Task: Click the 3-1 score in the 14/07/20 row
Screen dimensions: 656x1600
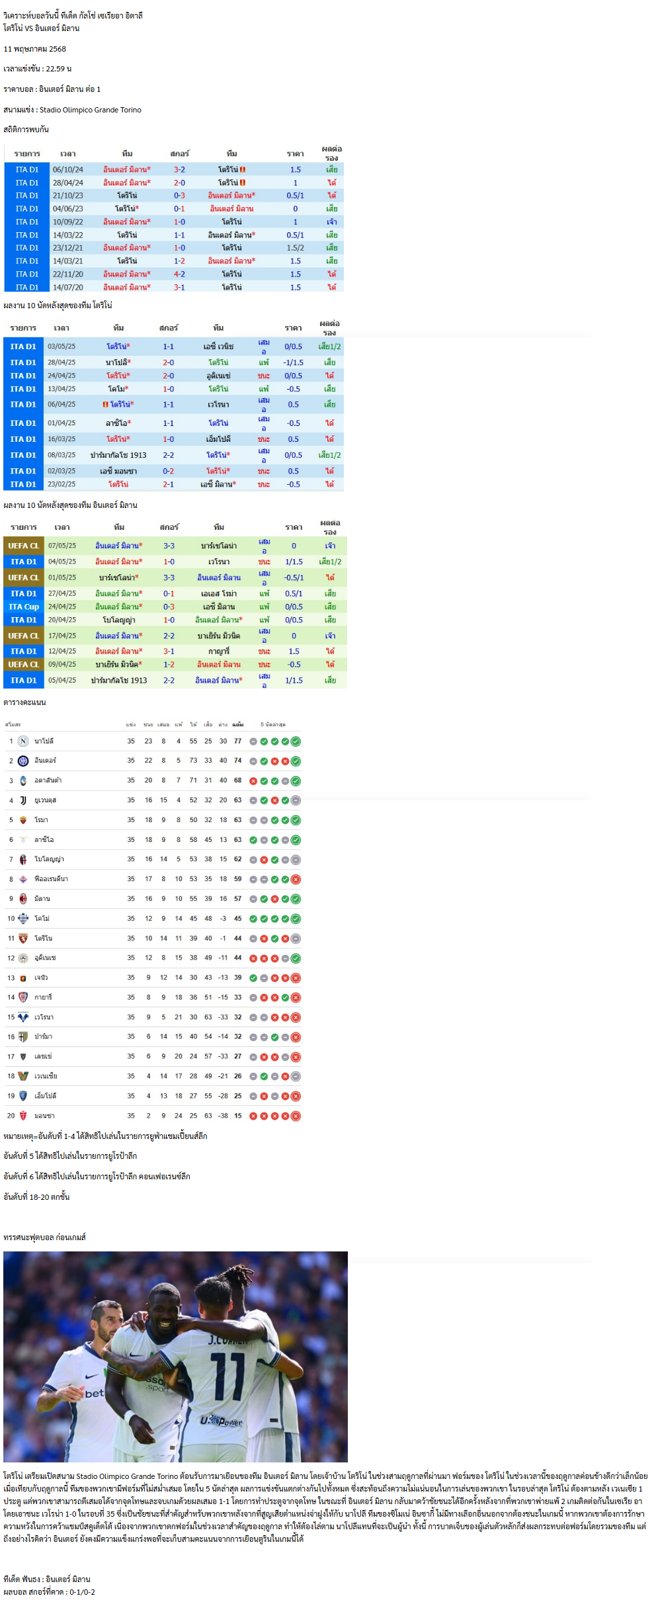Action: tap(179, 288)
